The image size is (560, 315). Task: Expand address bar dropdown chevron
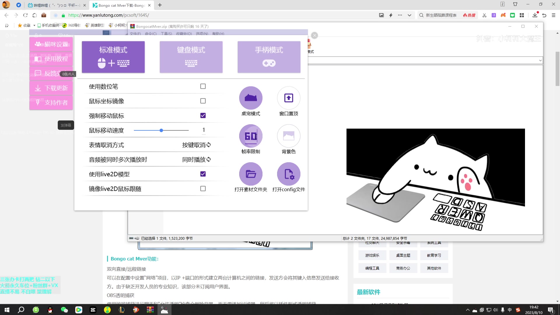(x=409, y=15)
